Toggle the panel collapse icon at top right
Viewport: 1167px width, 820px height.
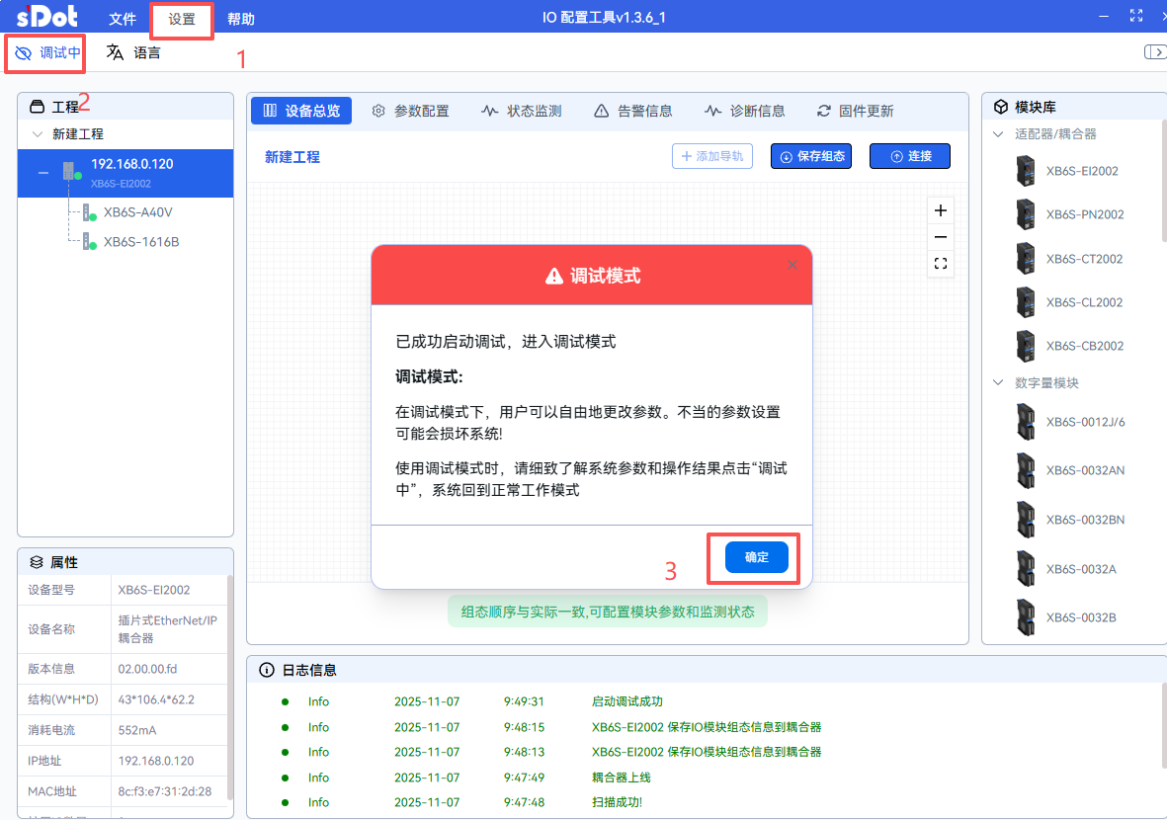tap(1153, 52)
